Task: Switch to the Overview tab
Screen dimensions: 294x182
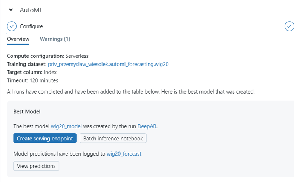Action: tap(18, 39)
